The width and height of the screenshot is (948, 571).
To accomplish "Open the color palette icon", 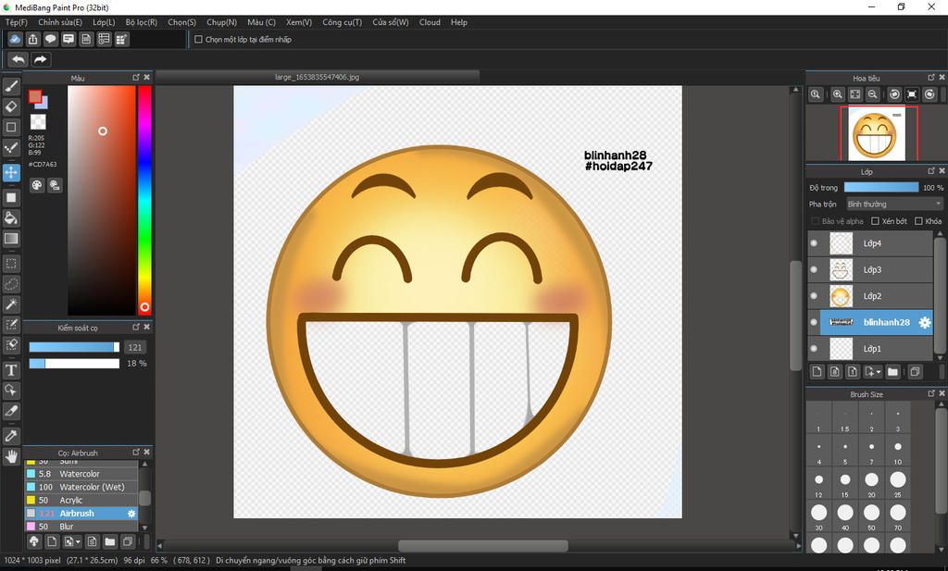I will (x=37, y=185).
